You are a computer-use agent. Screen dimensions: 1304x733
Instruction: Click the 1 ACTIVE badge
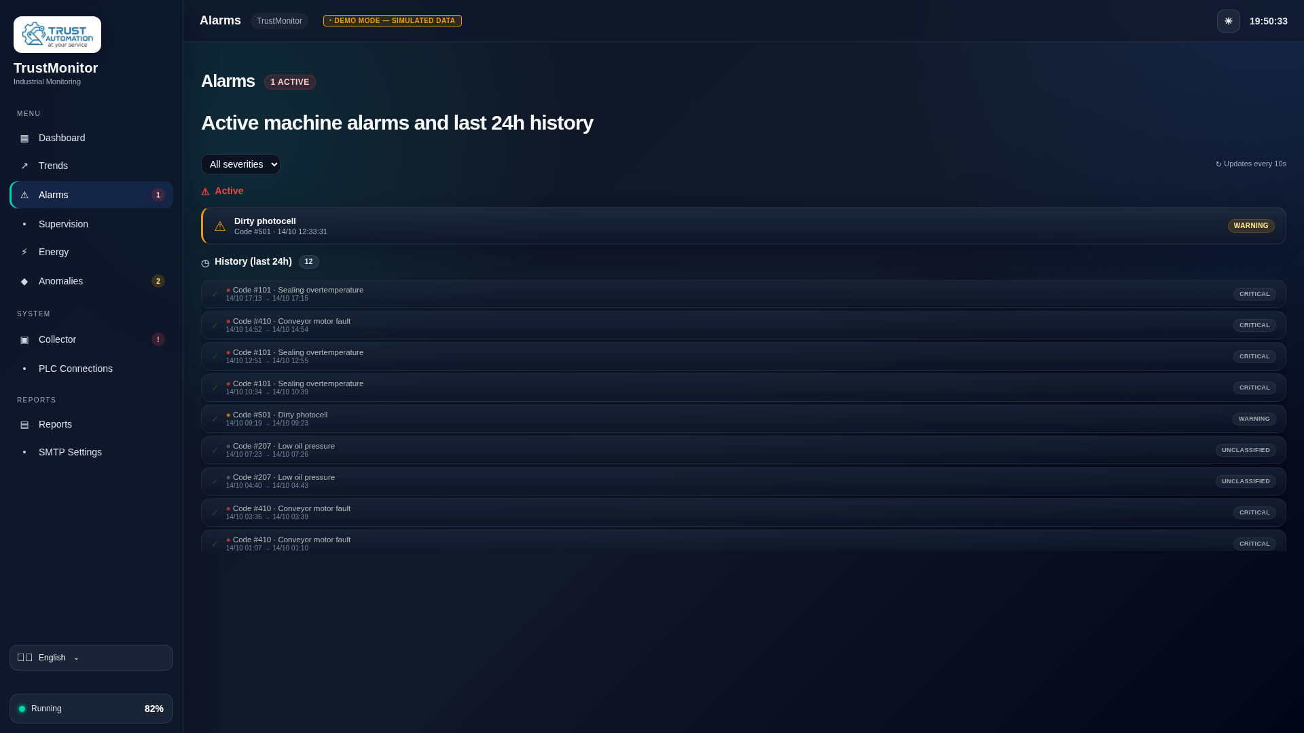290,82
